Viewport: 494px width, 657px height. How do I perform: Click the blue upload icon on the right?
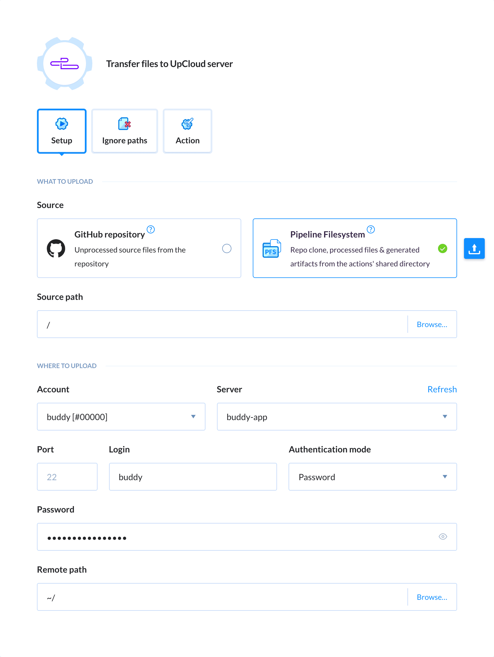pyautogui.click(x=474, y=248)
